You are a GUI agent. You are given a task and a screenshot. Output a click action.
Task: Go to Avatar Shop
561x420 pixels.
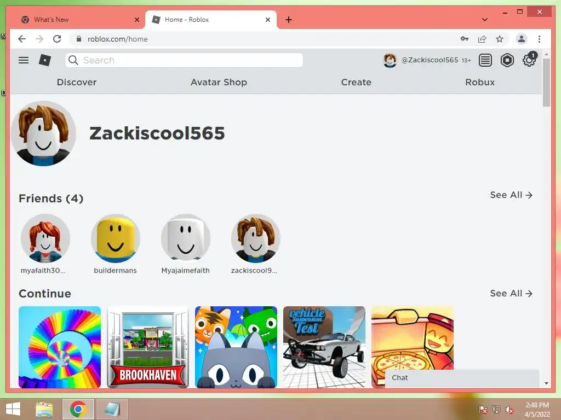tap(219, 82)
